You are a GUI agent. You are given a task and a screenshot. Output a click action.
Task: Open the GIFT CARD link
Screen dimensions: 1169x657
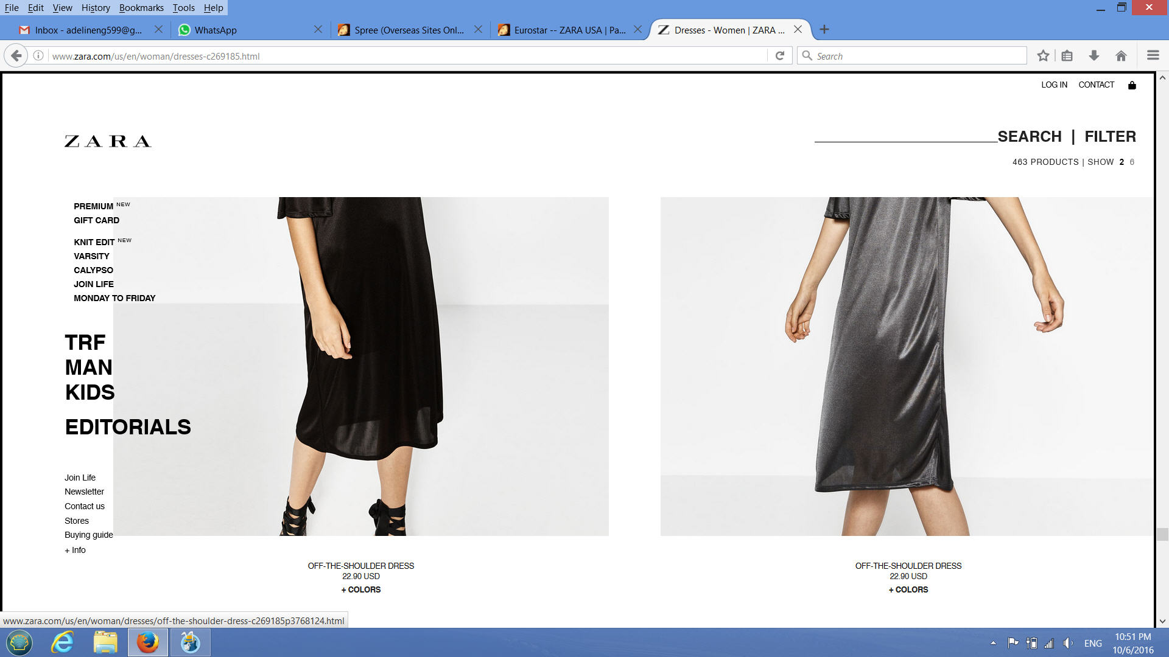click(96, 220)
